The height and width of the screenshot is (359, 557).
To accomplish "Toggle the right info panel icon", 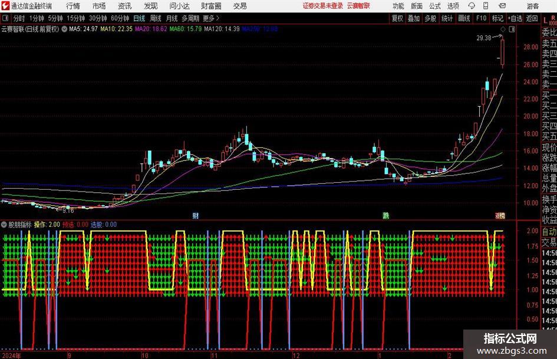I will tap(512, 29).
